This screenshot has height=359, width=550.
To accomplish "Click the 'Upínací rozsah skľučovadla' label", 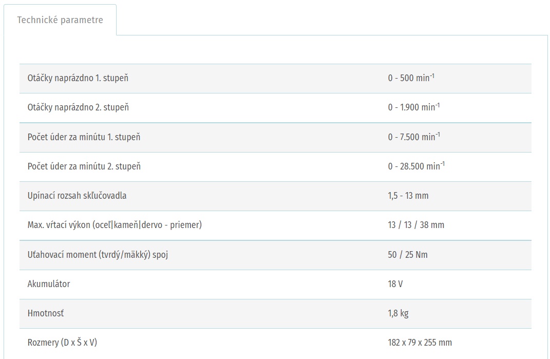I will coord(77,196).
